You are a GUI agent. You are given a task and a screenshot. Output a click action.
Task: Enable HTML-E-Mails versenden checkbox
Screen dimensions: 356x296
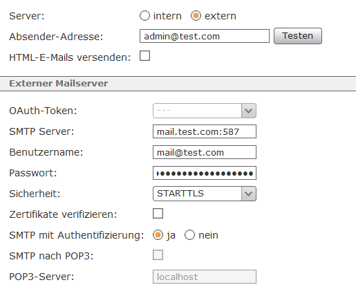click(144, 56)
